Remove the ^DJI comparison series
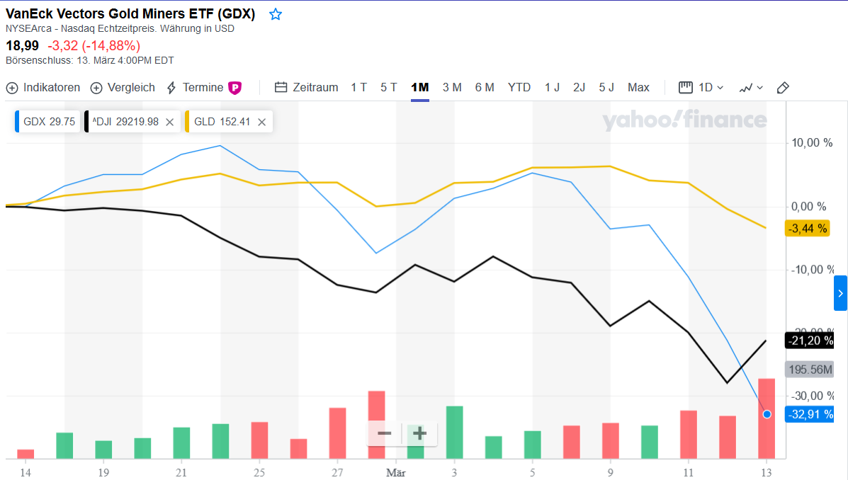Viewport: 848px width, 480px height. 169,122
